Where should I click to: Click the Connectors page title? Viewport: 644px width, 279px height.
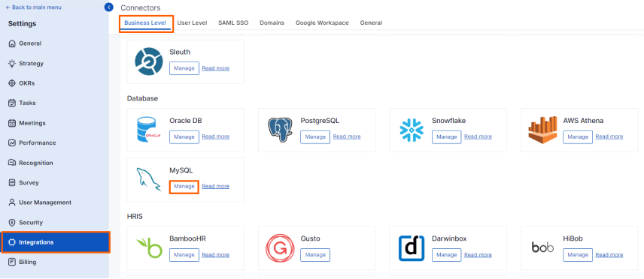(141, 7)
